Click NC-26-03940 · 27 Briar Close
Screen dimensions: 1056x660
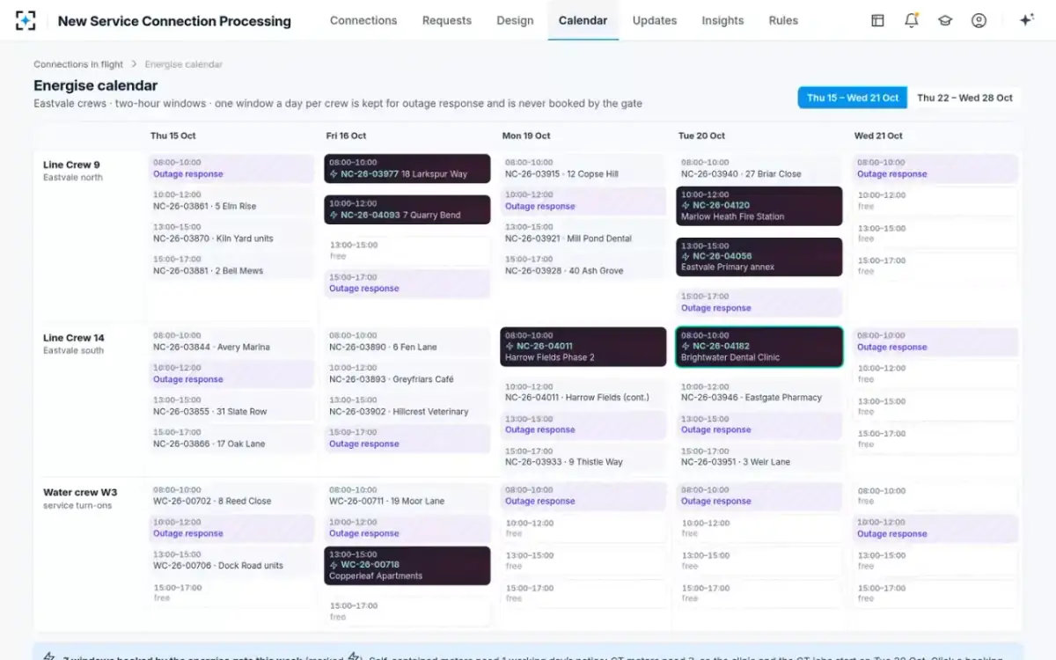(759, 168)
